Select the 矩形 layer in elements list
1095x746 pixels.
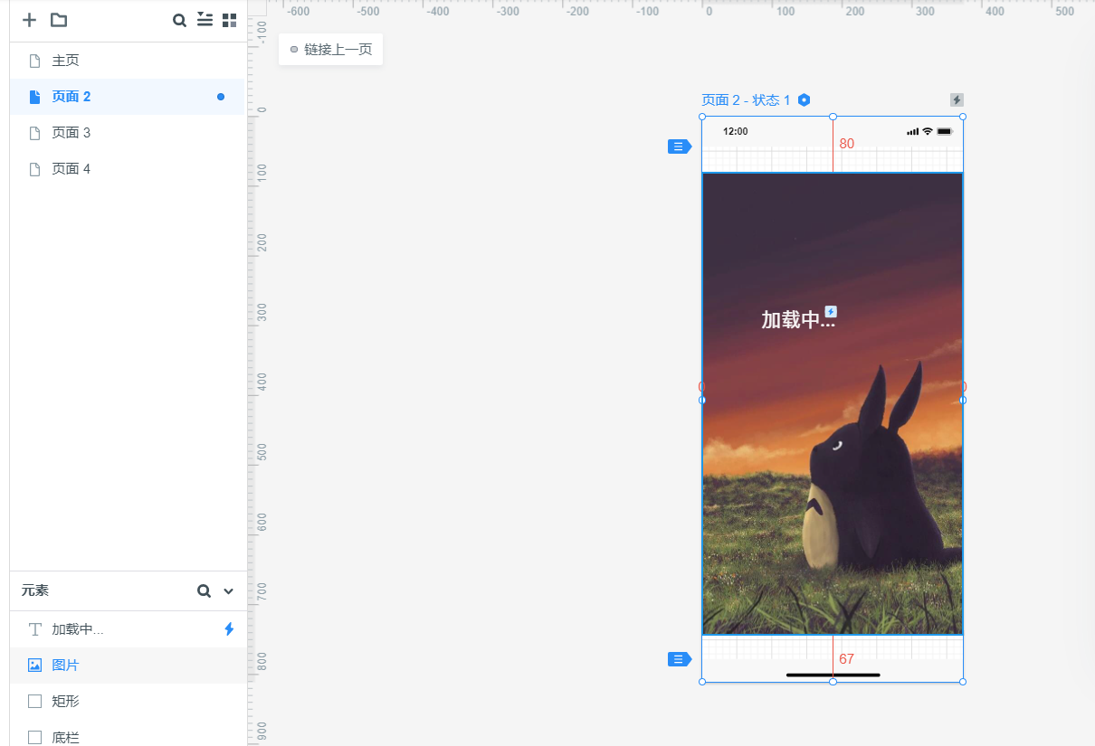pyautogui.click(x=128, y=702)
